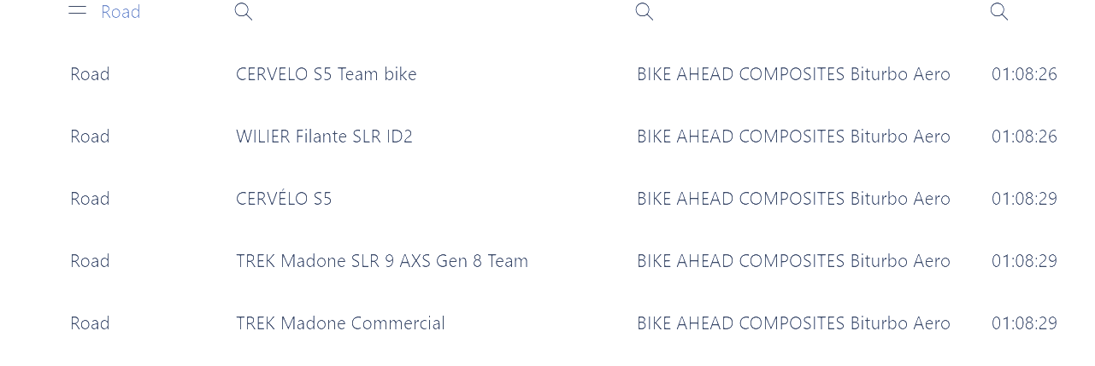Select the blue Road filter label in the header
This screenshot has width=1095, height=366.
pos(121,12)
